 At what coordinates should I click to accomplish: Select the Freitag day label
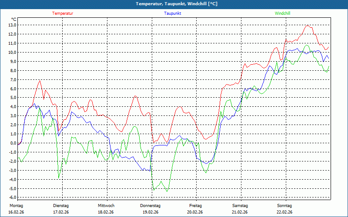(x=195, y=205)
